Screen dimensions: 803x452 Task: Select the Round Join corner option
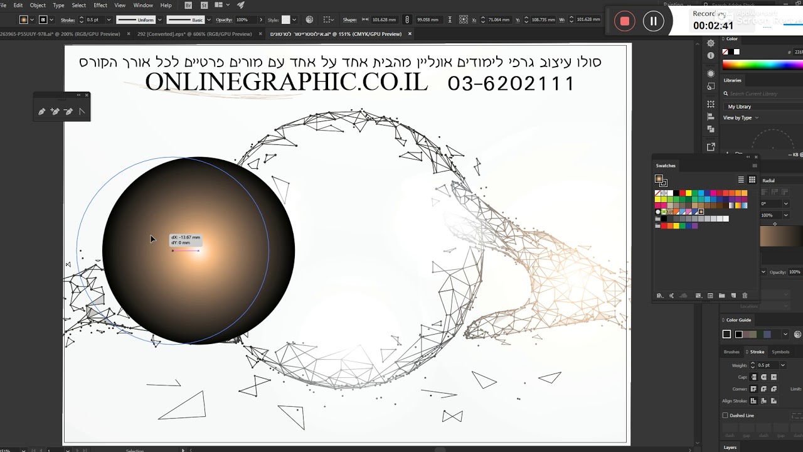(x=763, y=389)
